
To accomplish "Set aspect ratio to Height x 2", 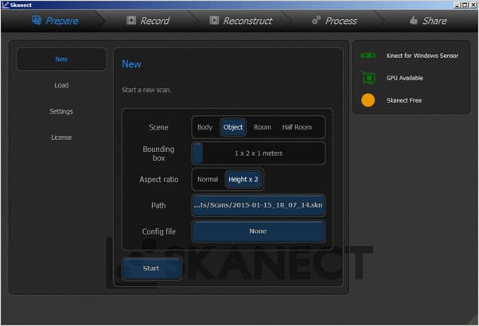I will tap(243, 179).
